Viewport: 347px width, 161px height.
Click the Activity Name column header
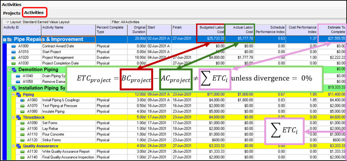click(x=68, y=30)
